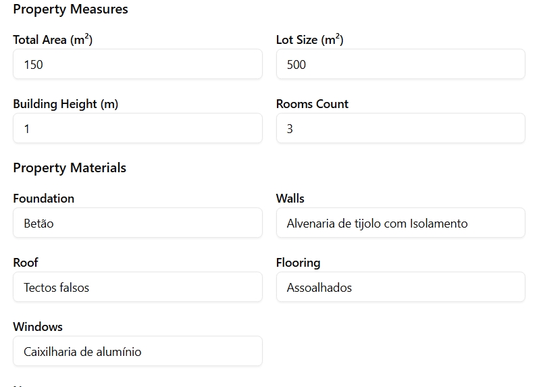Click the Property Materials section heading
The image size is (545, 387).
coord(70,167)
